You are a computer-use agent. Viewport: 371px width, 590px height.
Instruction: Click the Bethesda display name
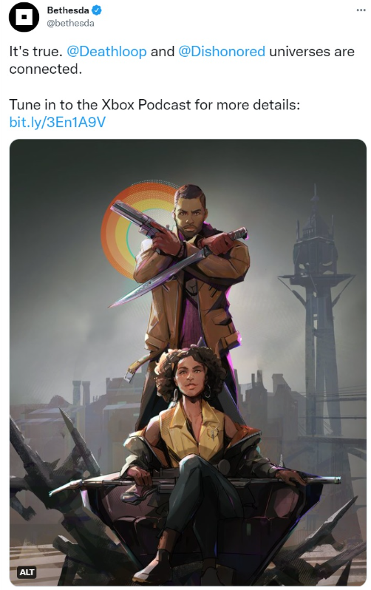tap(68, 10)
